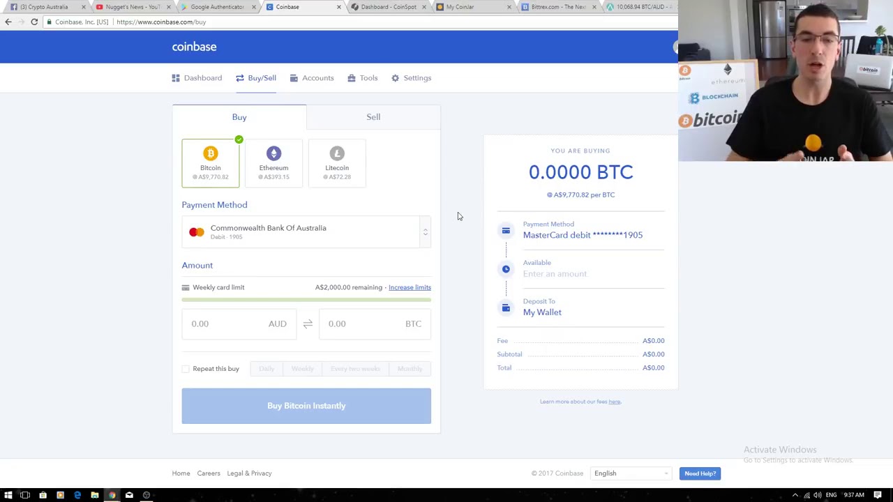Click the Weekly card limit icon
The width and height of the screenshot is (893, 502).
186,287
